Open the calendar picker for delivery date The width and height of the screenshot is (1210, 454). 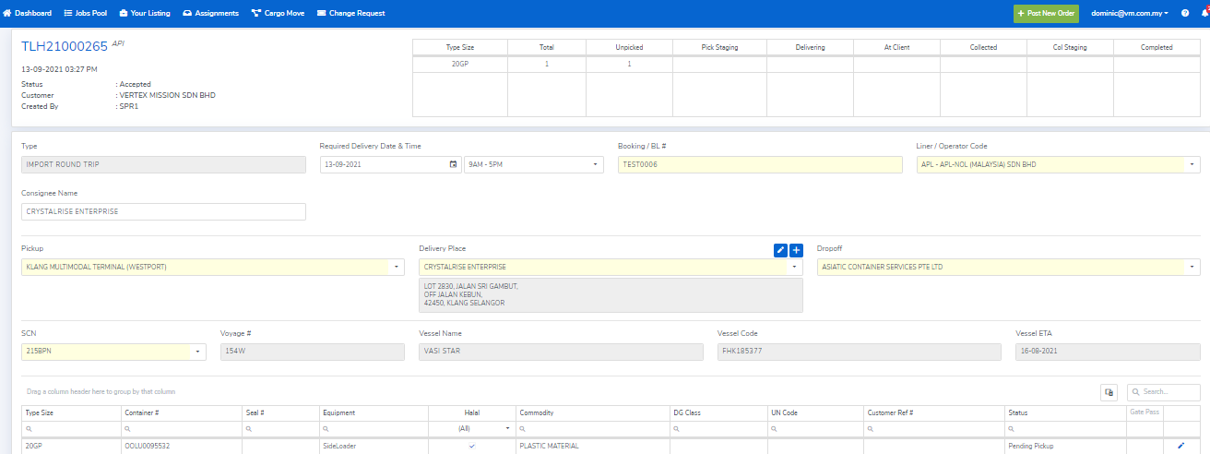[453, 164]
